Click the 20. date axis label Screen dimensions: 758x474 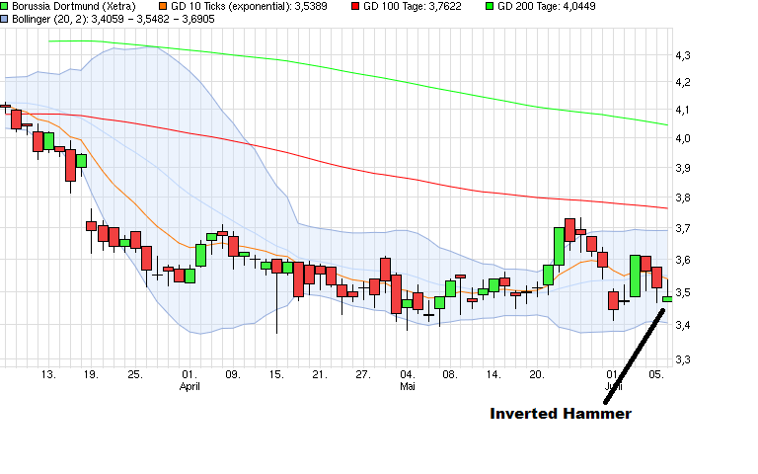click(x=537, y=375)
